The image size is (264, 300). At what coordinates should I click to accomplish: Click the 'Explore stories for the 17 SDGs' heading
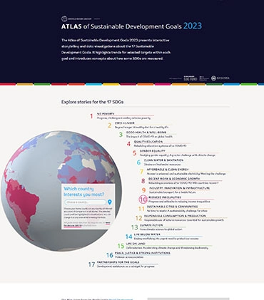pyautogui.click(x=92, y=102)
